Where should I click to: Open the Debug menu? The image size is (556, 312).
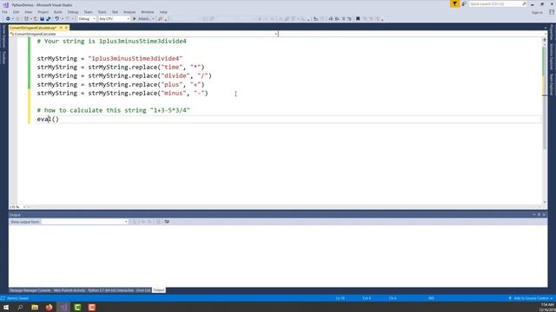point(73,12)
